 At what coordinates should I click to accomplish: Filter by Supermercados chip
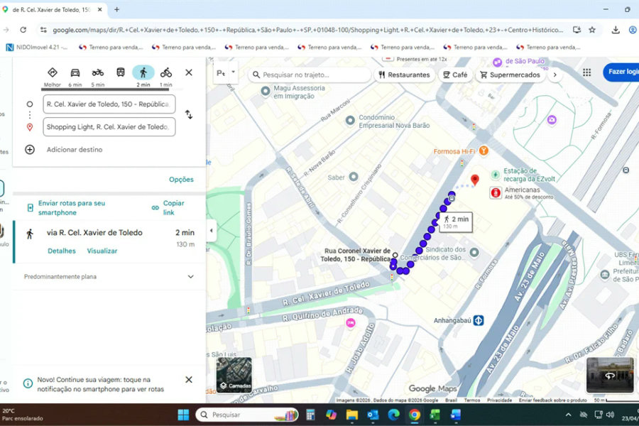pyautogui.click(x=510, y=75)
